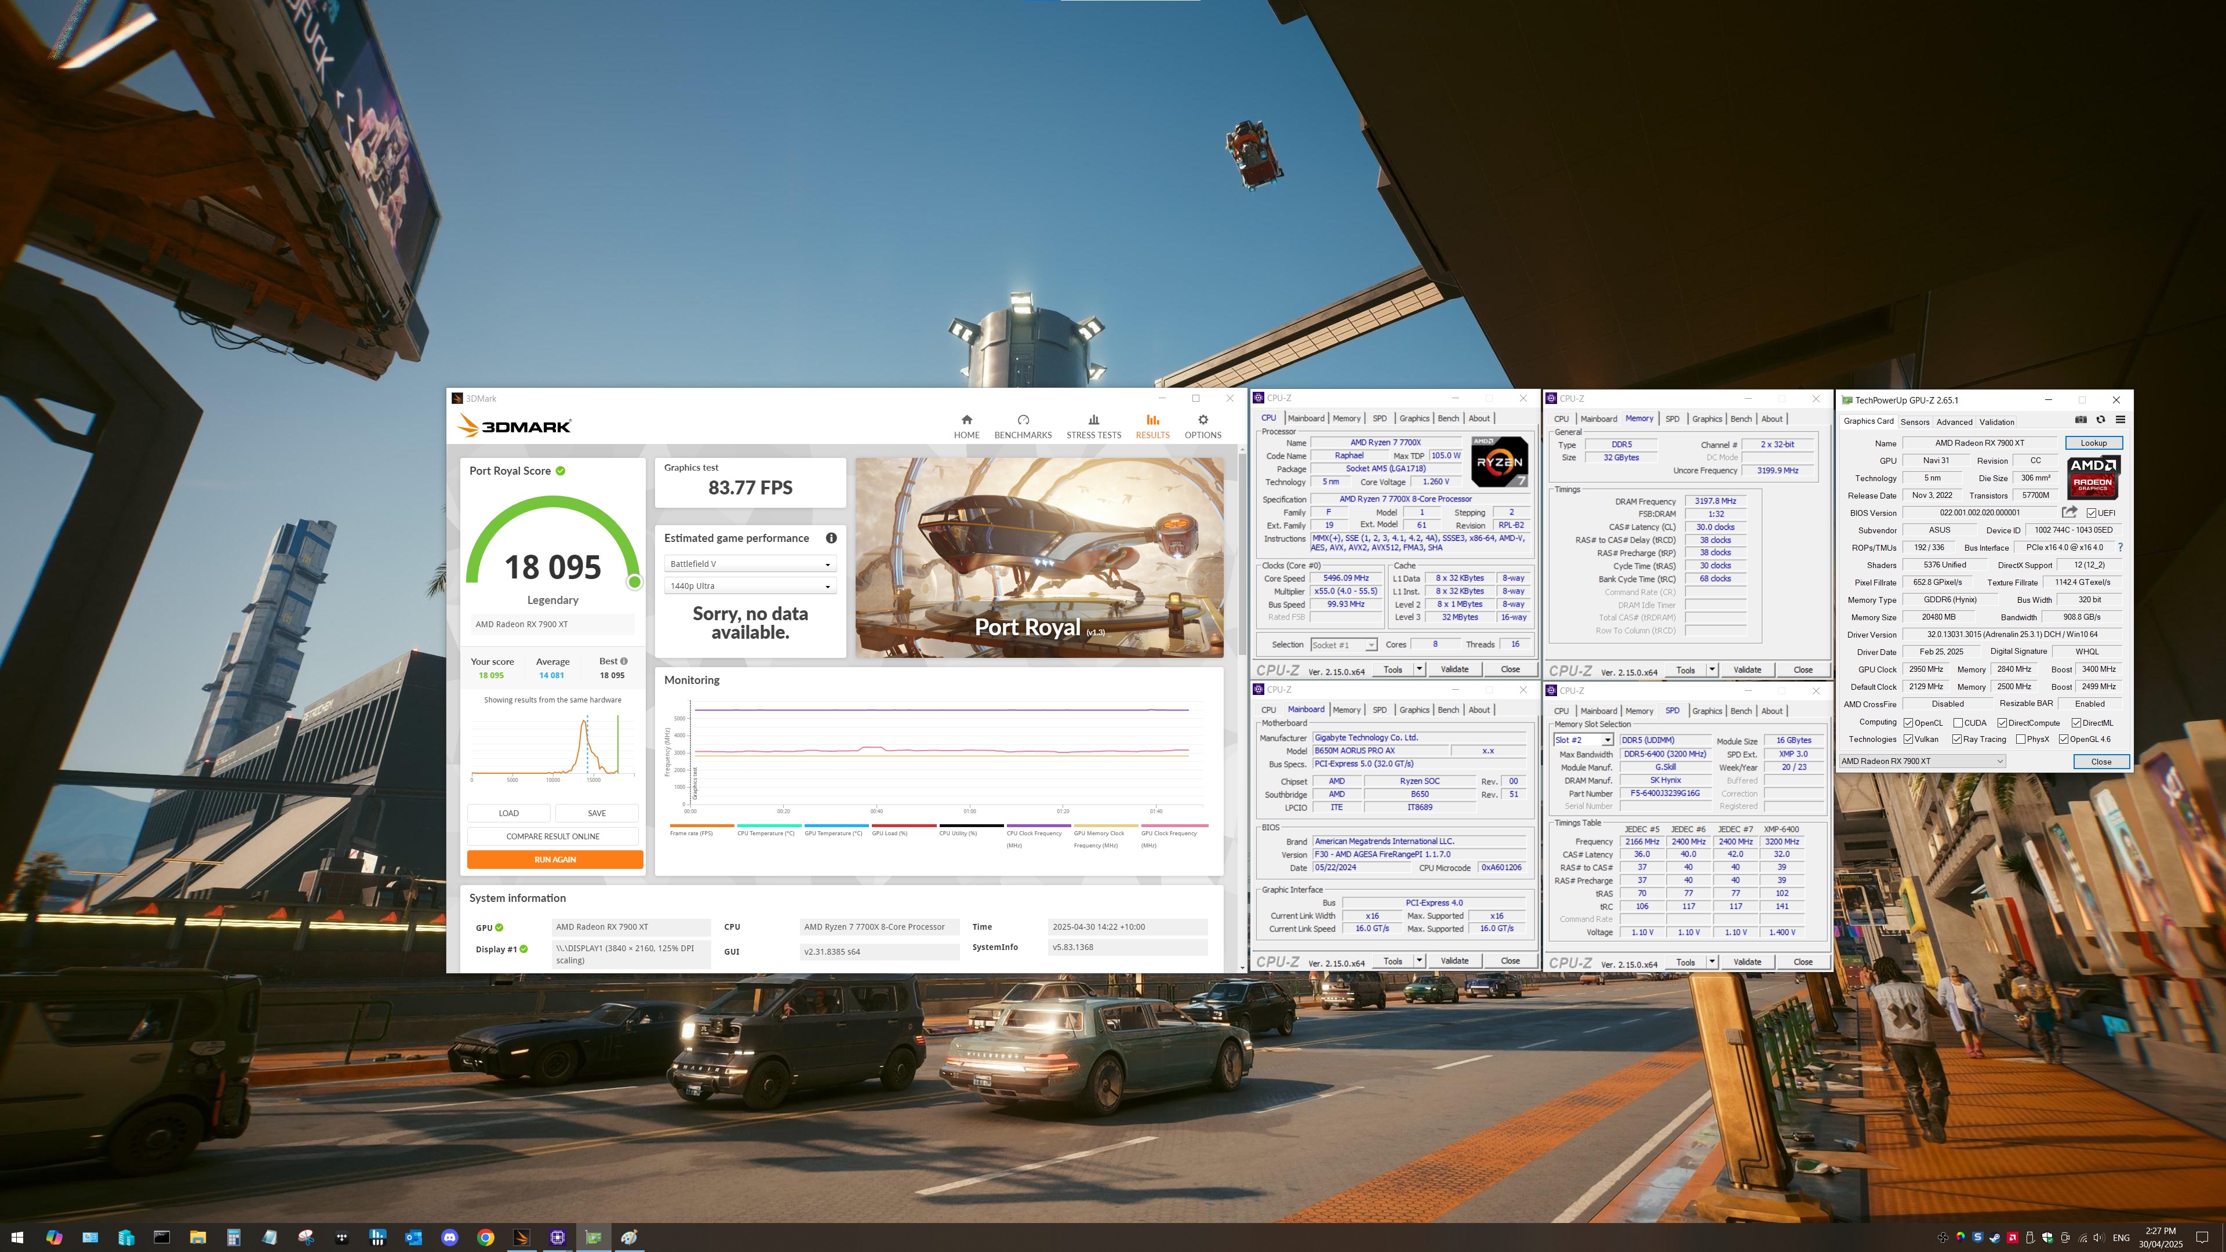2226x1252 pixels.
Task: Launch Discord from the taskbar
Action: point(449,1238)
